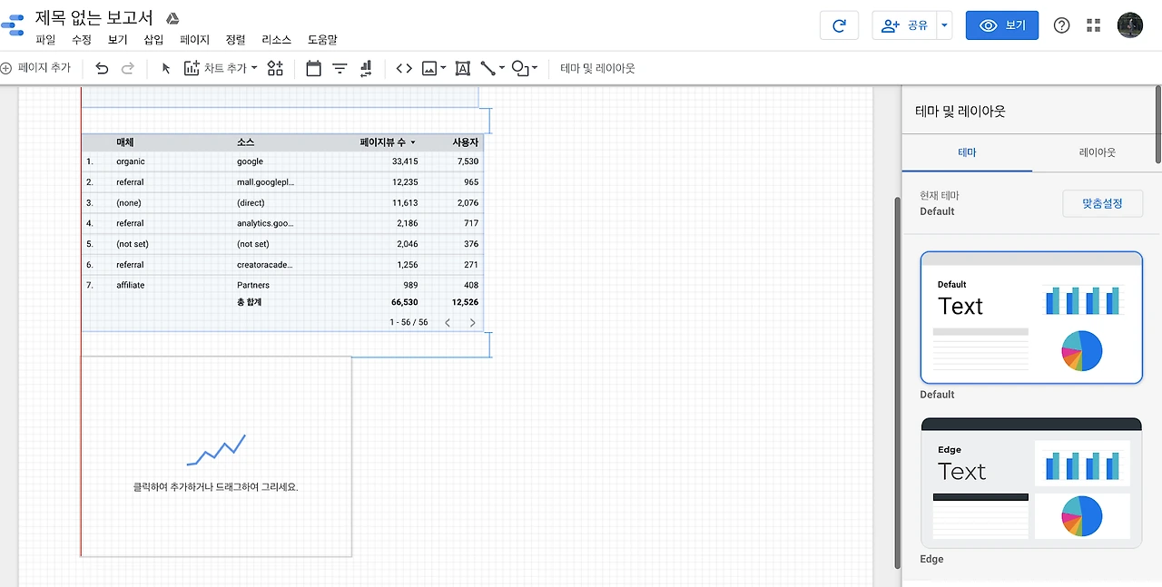Image resolution: width=1162 pixels, height=587 pixels.
Task: Click the community visualizations icon
Action: coord(275,68)
